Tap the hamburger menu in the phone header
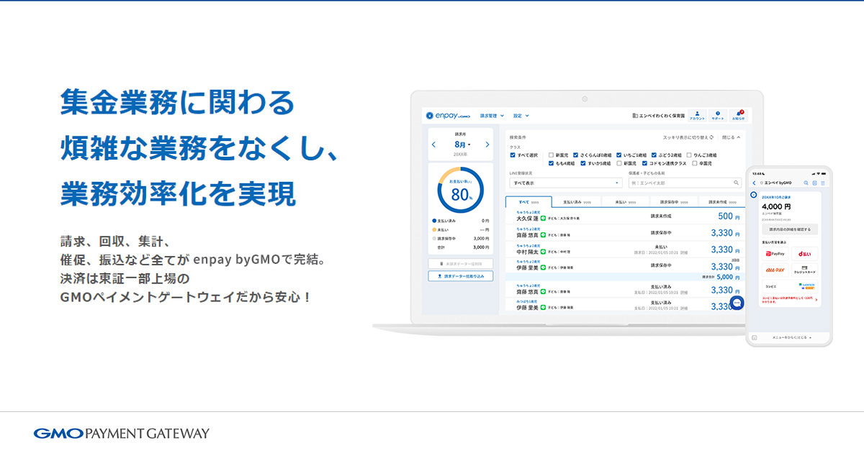The width and height of the screenshot is (864, 453). 822,183
